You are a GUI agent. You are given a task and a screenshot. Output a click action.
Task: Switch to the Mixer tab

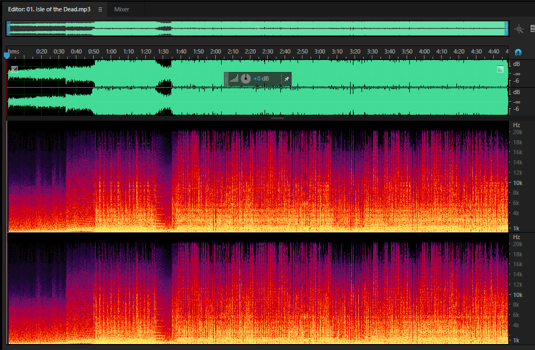[121, 10]
